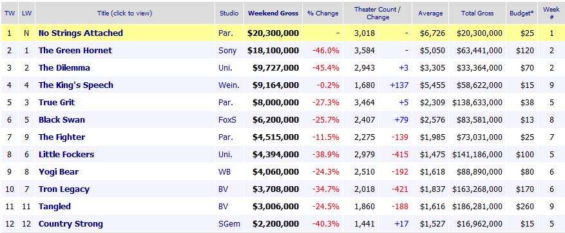This screenshot has width=565, height=233.
Task: Click the Country Strong title
Action: click(71, 223)
